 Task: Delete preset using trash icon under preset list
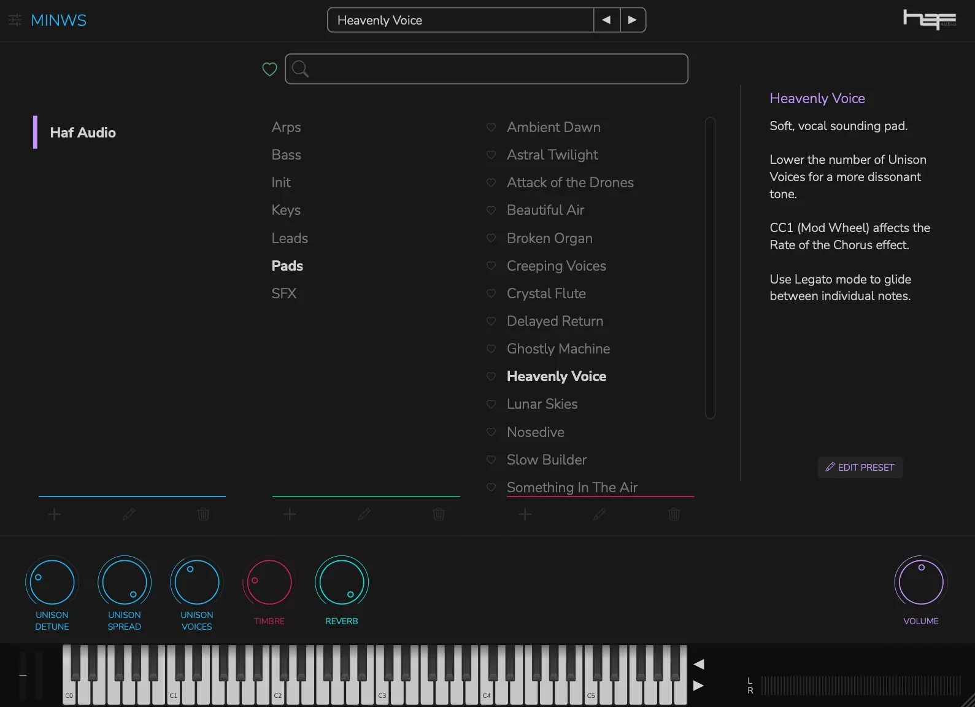click(x=674, y=514)
